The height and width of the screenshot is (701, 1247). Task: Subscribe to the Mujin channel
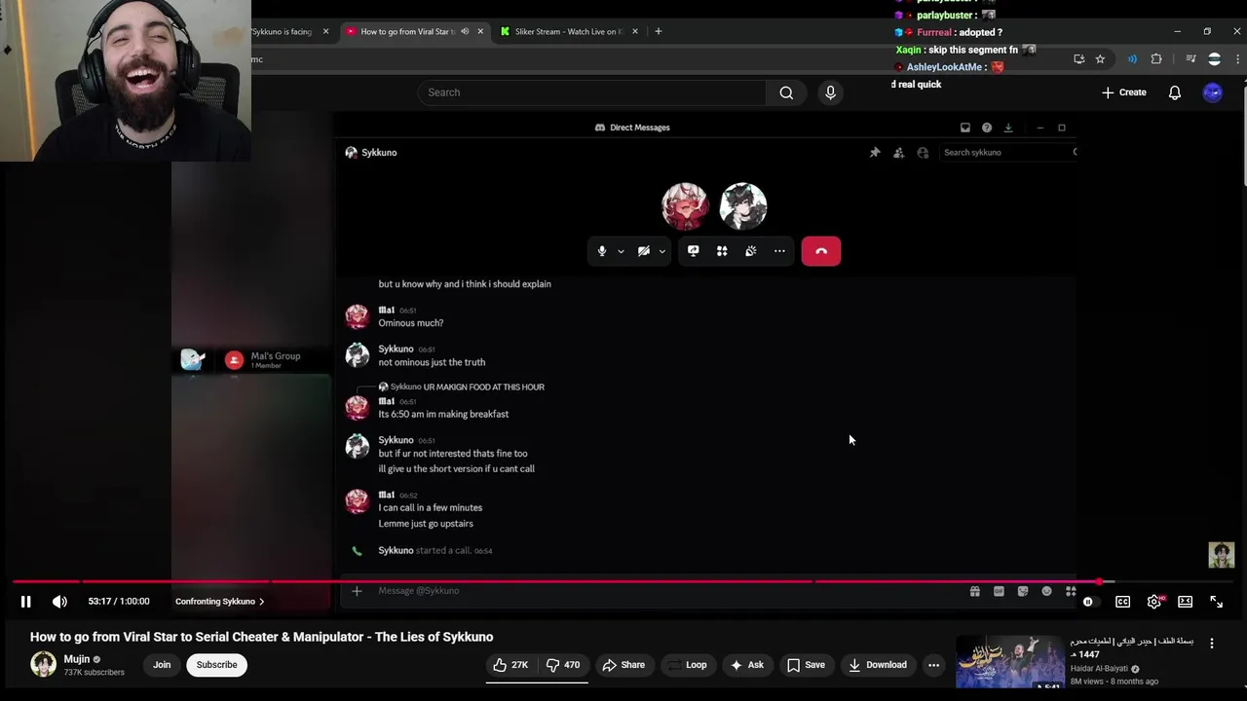coord(216,665)
